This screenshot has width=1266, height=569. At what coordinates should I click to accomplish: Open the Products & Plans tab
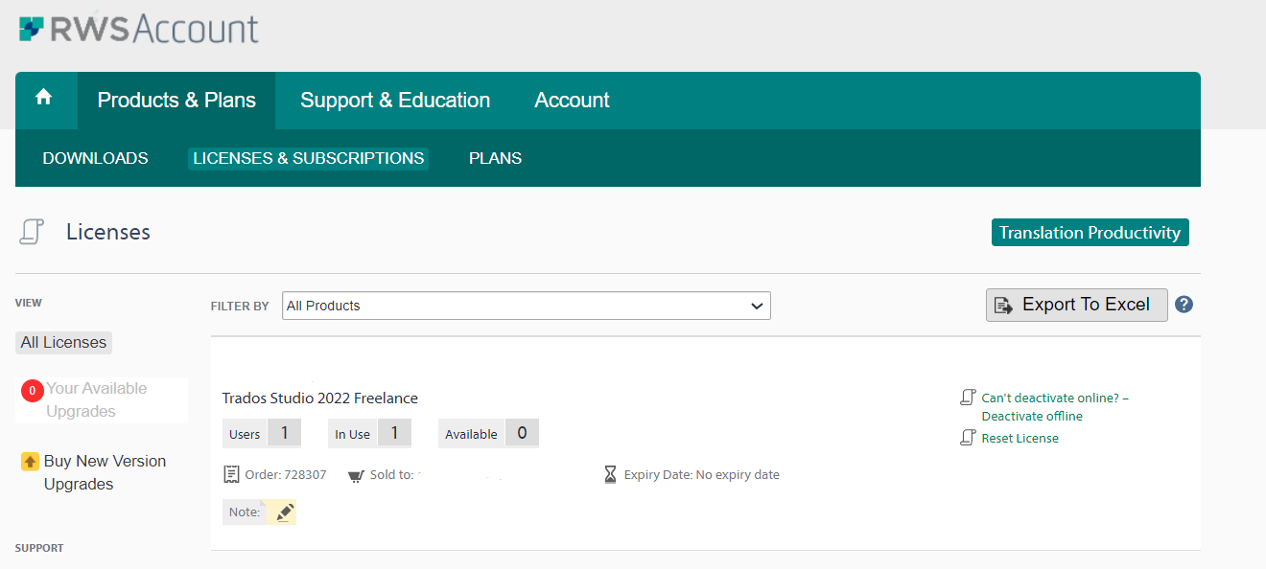click(x=176, y=101)
